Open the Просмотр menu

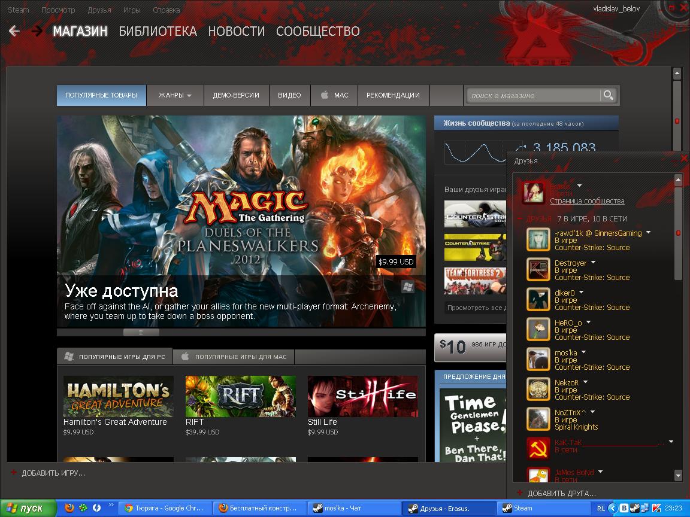pos(58,10)
